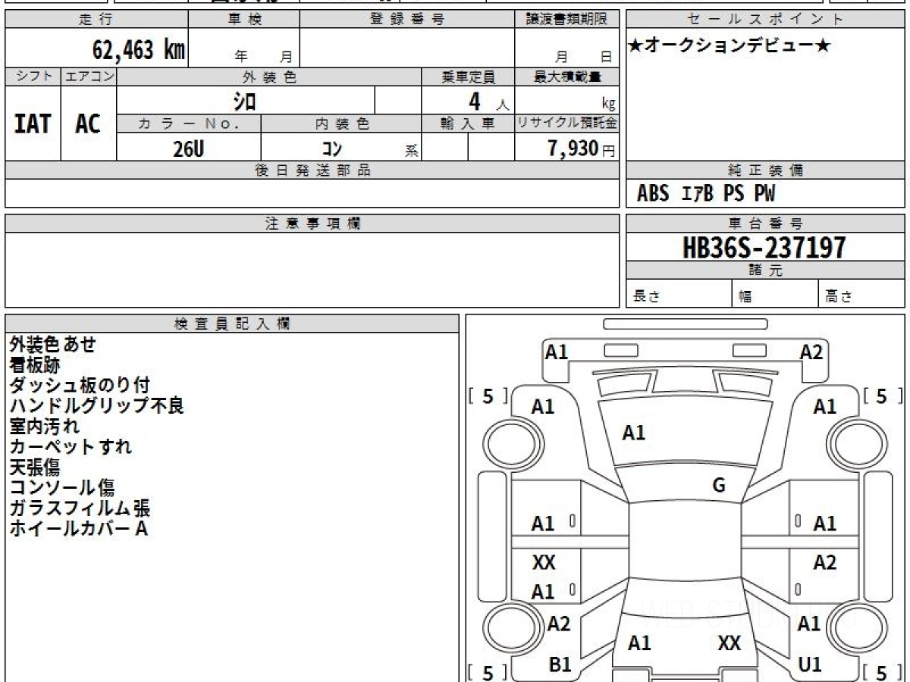Screen dimensions: 910x682
Task: Click the ダッシュ板のり付 note
Action: pos(80,386)
